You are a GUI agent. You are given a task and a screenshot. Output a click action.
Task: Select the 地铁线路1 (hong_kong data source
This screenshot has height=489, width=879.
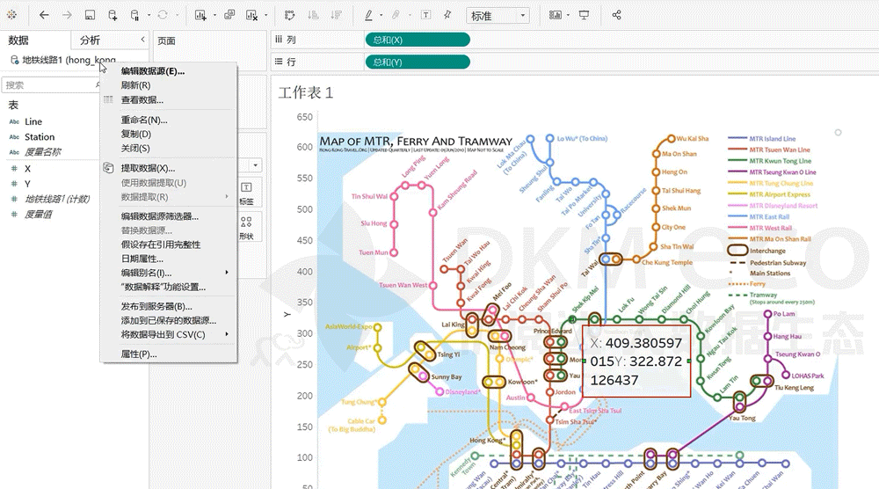pyautogui.click(x=69, y=60)
